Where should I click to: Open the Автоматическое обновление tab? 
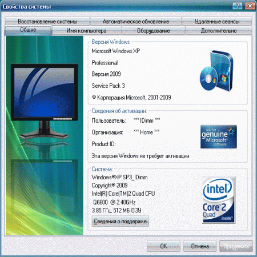(x=136, y=21)
